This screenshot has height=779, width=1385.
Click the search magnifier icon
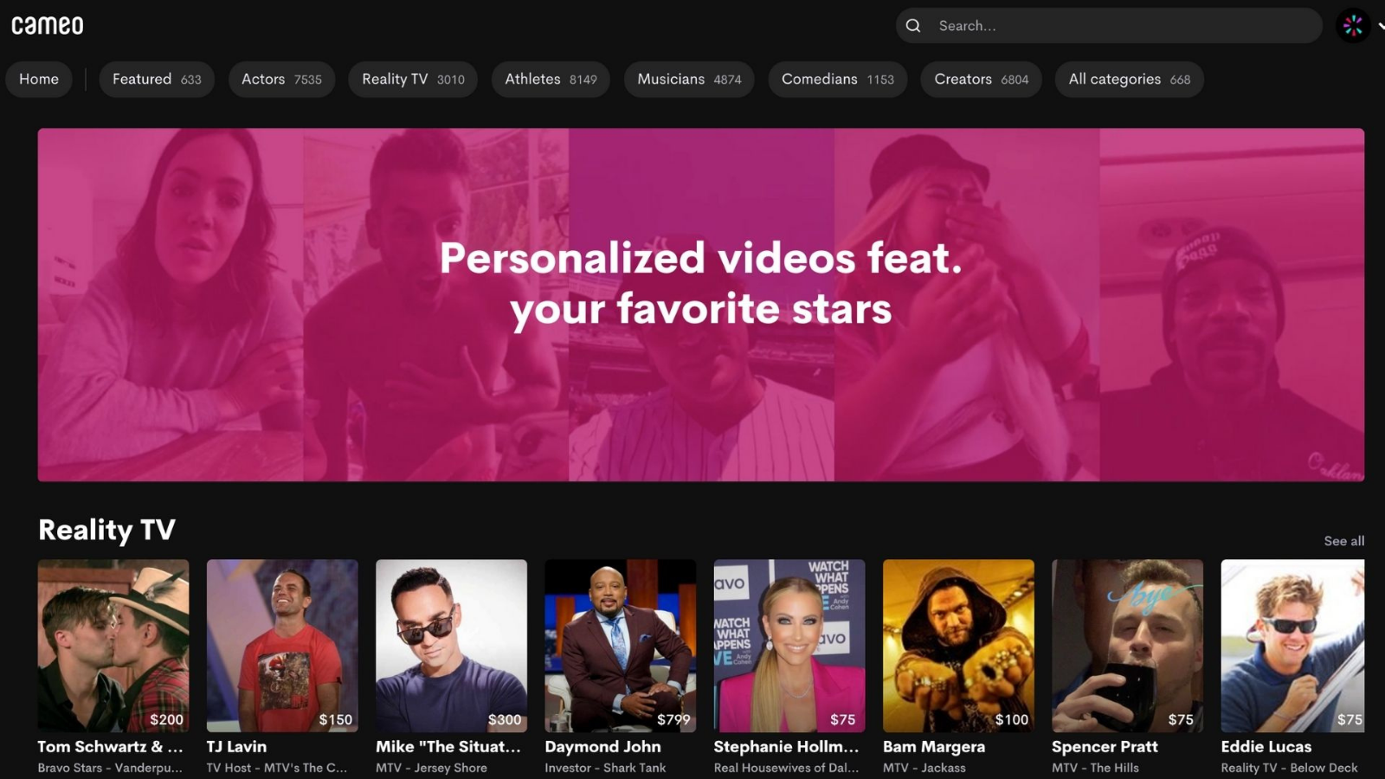[913, 26]
